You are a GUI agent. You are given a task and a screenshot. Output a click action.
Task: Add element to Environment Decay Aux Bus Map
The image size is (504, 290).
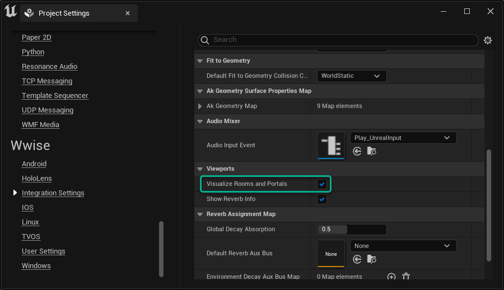tap(391, 277)
